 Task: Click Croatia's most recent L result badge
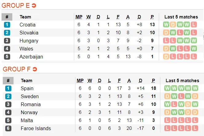click(193, 25)
